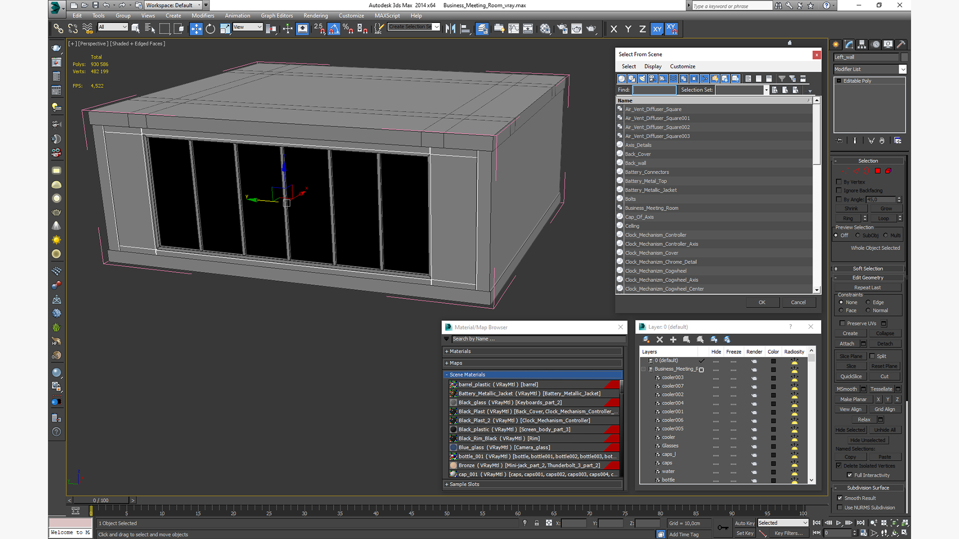Click OK in Select From Scene
The height and width of the screenshot is (539, 959).
pos(762,302)
